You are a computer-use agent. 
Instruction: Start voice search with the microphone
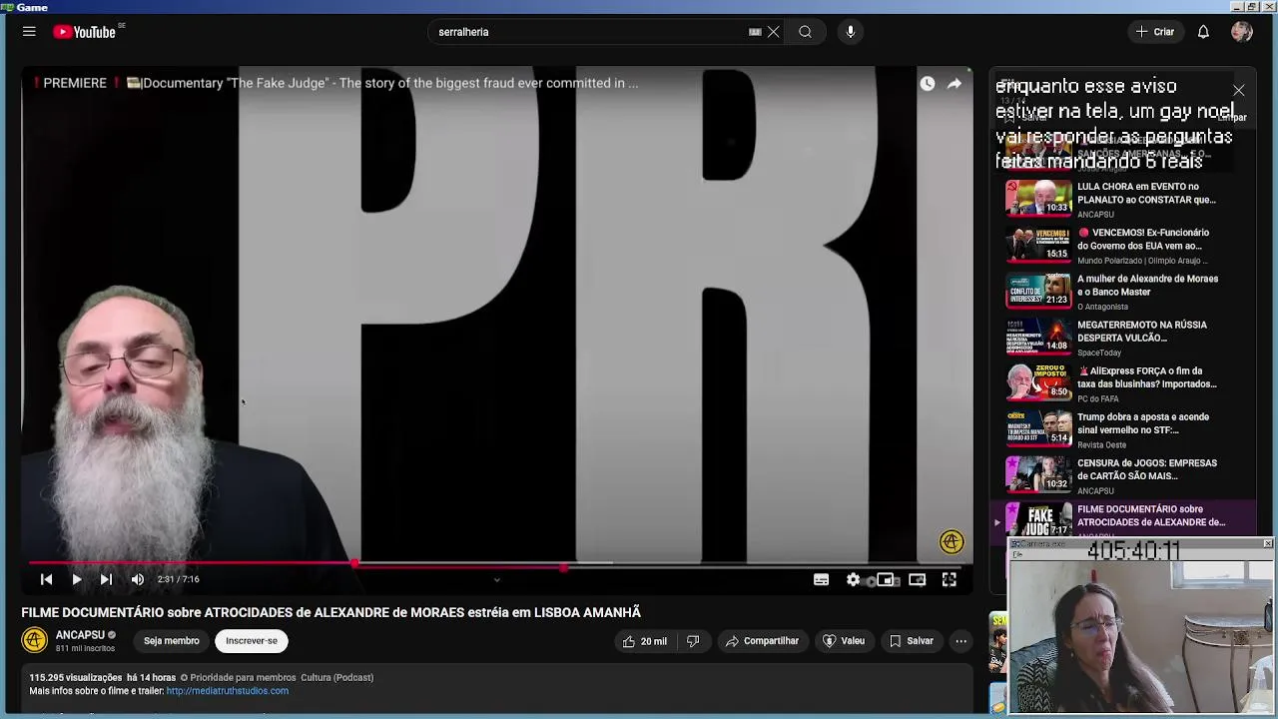(851, 32)
